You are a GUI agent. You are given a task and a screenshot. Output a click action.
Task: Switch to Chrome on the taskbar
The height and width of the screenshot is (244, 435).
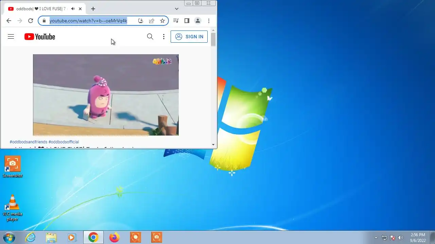click(x=93, y=237)
